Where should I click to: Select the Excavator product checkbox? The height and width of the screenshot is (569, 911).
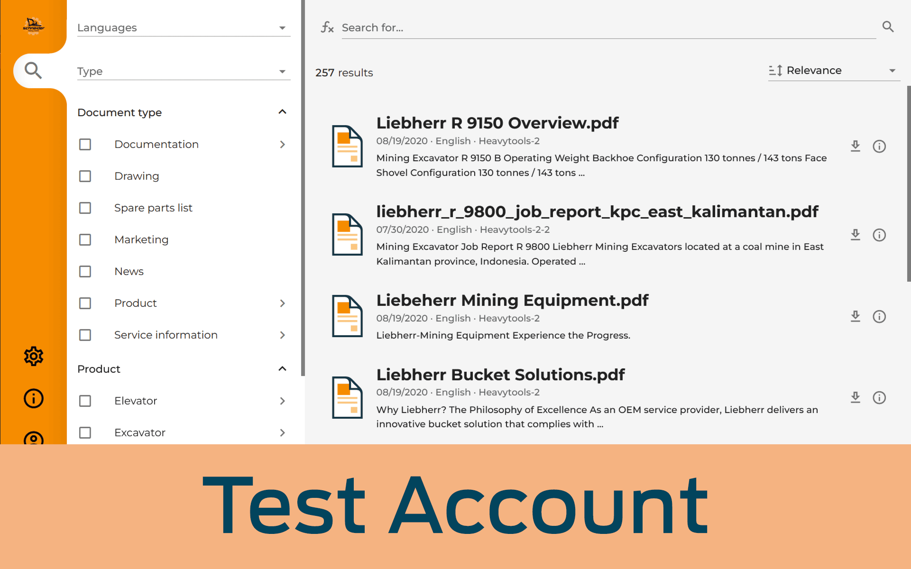(86, 432)
